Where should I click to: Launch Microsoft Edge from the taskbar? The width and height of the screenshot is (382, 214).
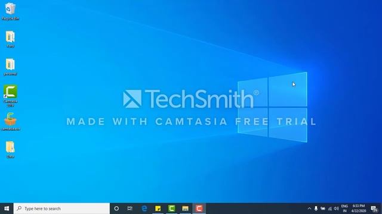click(x=144, y=209)
